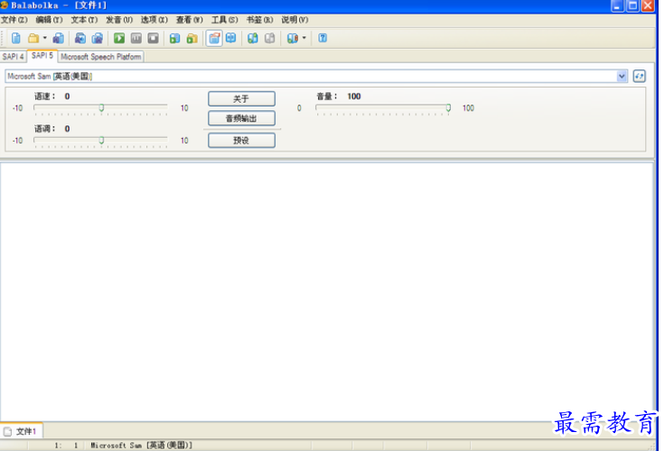Toggle the highlighted voice settings panel icon
The image size is (664, 451).
[x=214, y=39]
